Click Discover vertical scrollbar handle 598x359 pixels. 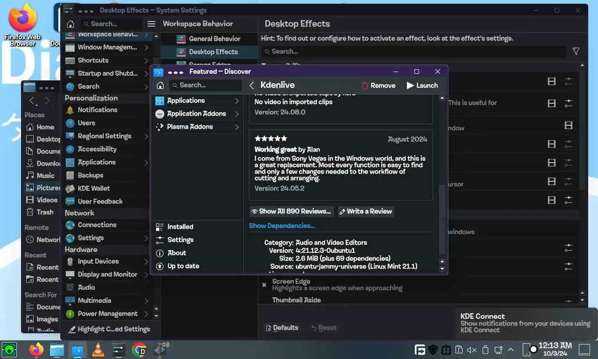click(x=442, y=220)
